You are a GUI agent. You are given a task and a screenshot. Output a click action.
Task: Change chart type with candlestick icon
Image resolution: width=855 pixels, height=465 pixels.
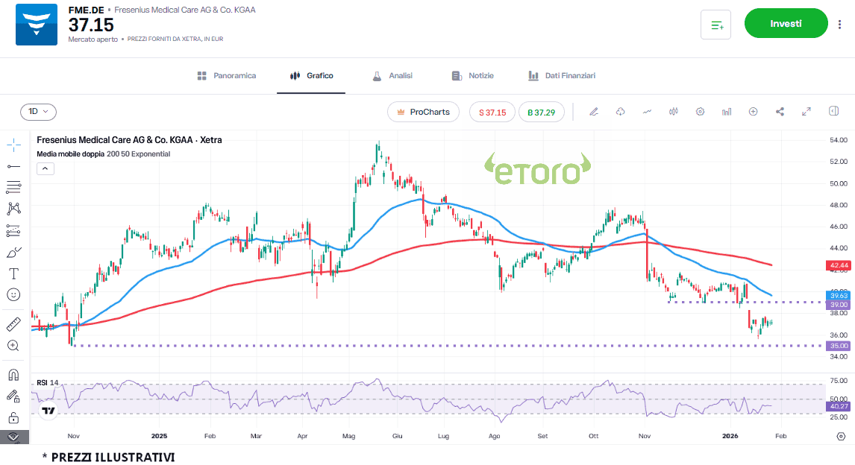coord(673,112)
